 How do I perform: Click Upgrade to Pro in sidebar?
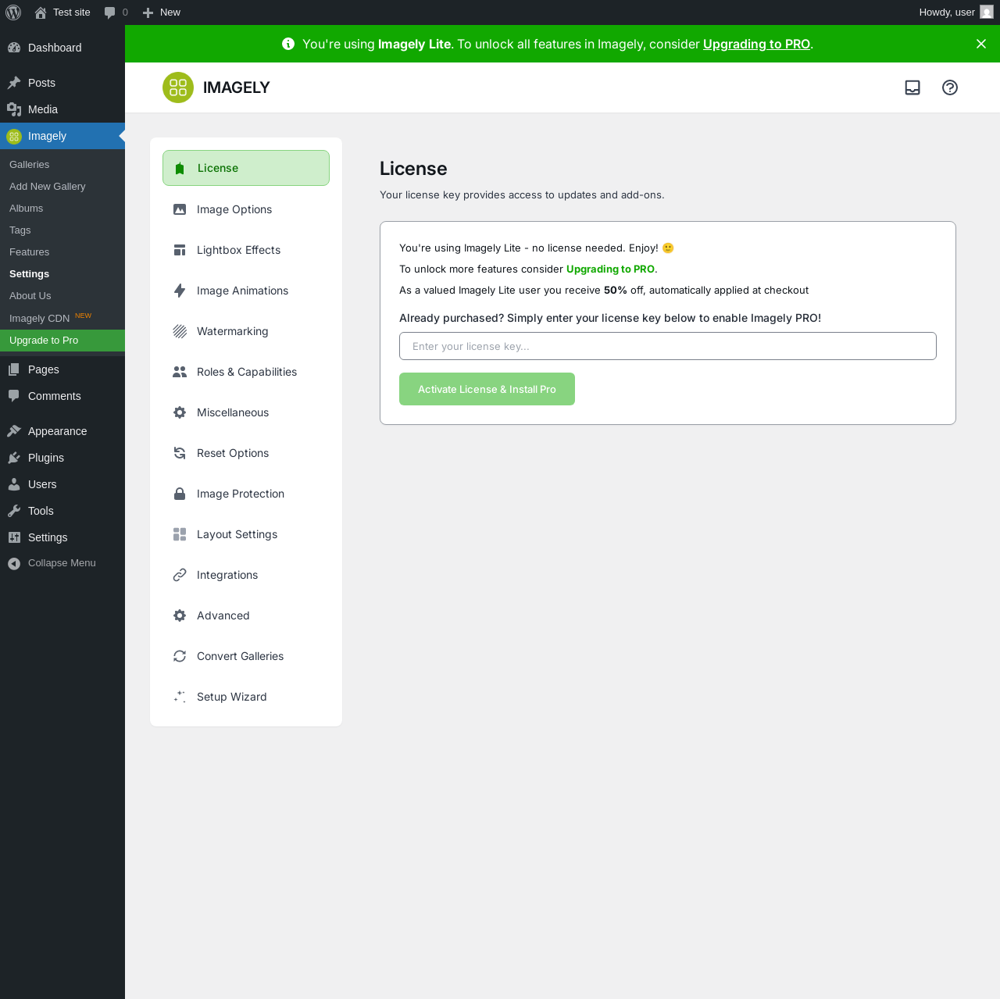(x=62, y=341)
